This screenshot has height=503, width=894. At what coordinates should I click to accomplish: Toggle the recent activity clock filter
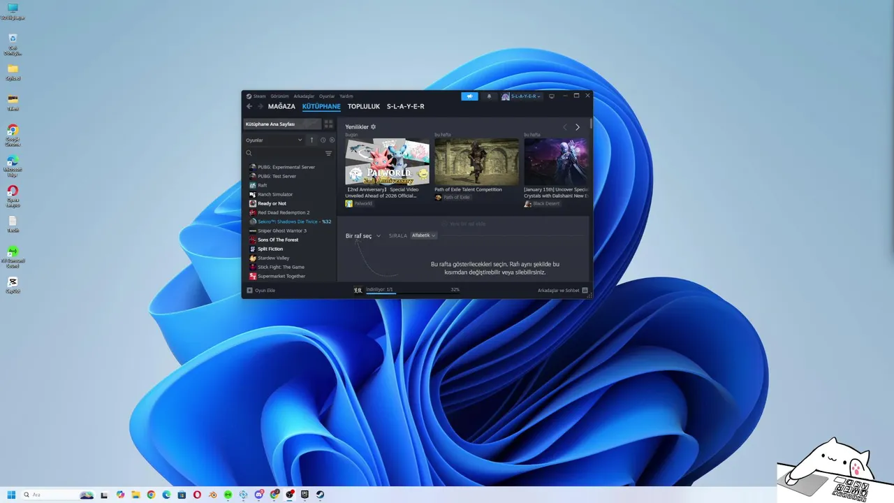323,140
